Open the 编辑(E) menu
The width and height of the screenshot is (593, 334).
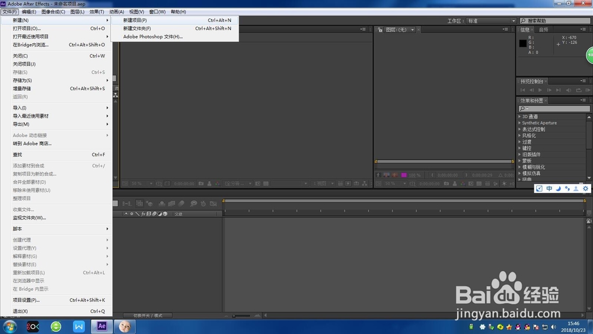29,12
